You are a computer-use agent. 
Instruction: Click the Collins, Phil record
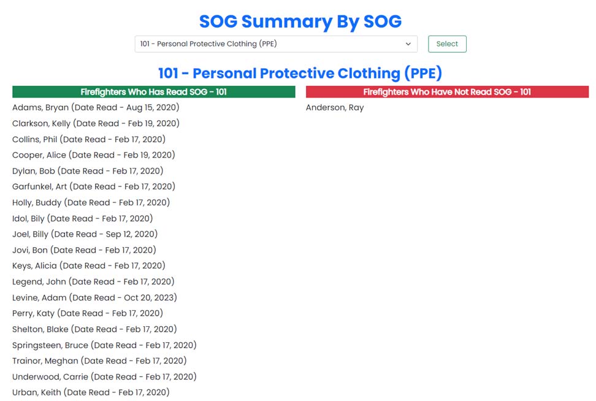click(x=88, y=139)
